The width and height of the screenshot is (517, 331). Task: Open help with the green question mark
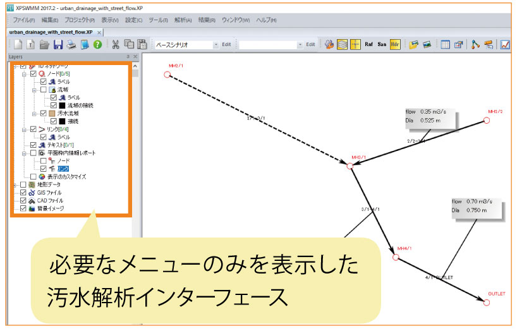click(97, 44)
